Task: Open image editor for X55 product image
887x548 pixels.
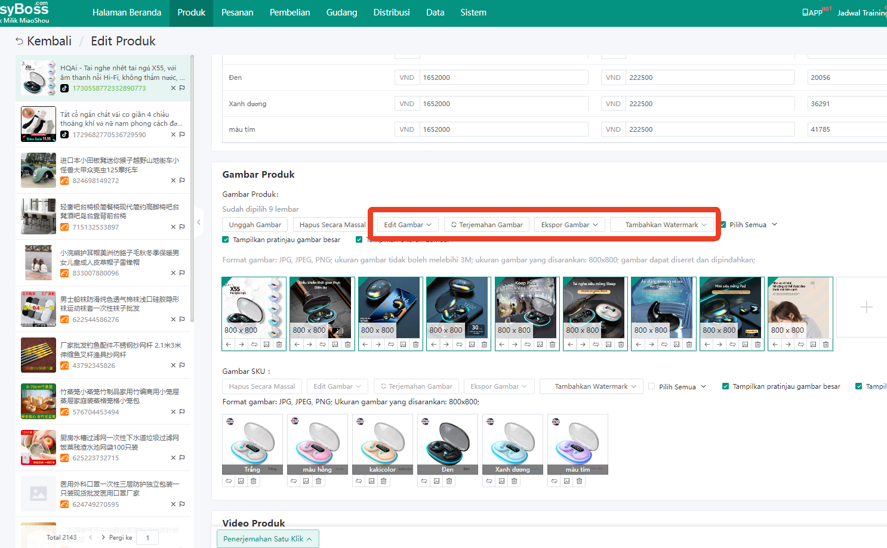Action: click(x=266, y=345)
